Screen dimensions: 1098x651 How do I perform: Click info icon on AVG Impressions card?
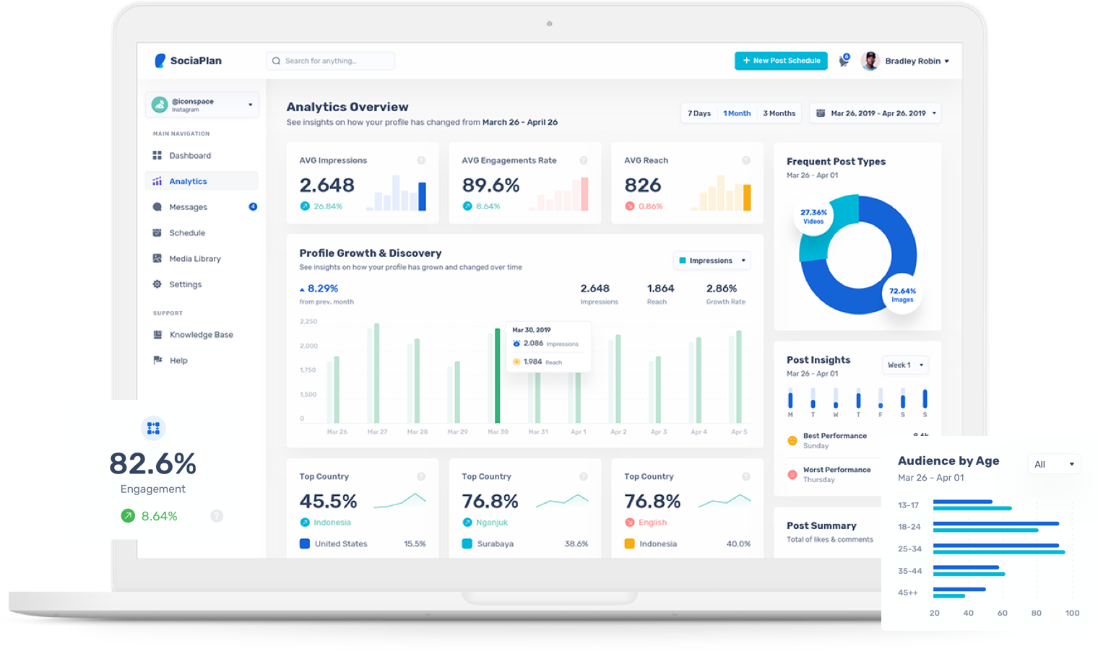tap(421, 160)
